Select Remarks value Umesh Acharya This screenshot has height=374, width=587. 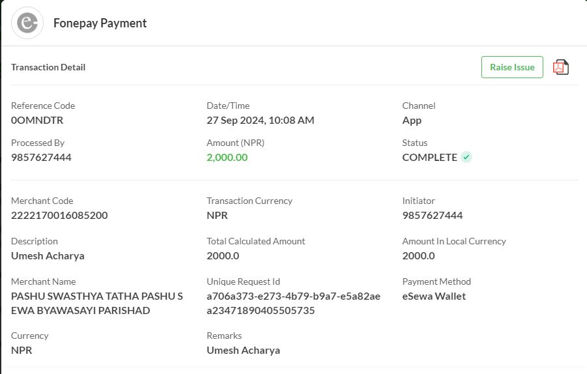coord(243,351)
